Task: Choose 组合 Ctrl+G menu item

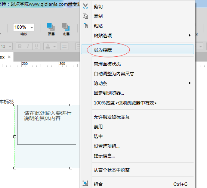Action: tap(138, 184)
